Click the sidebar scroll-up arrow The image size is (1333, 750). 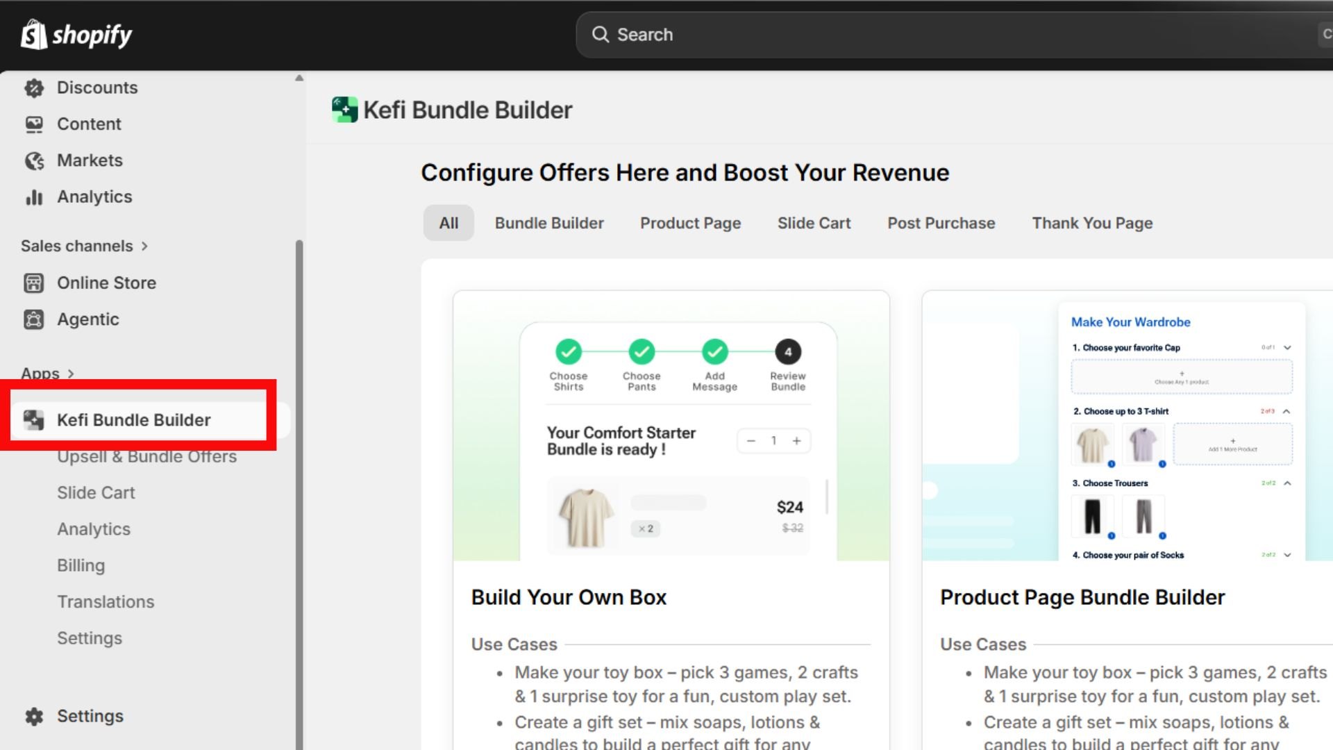(299, 78)
